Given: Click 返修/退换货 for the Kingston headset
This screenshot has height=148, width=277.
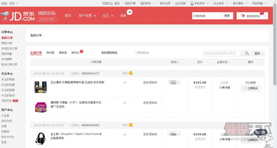Looking at the screenshot, I should [150, 134].
